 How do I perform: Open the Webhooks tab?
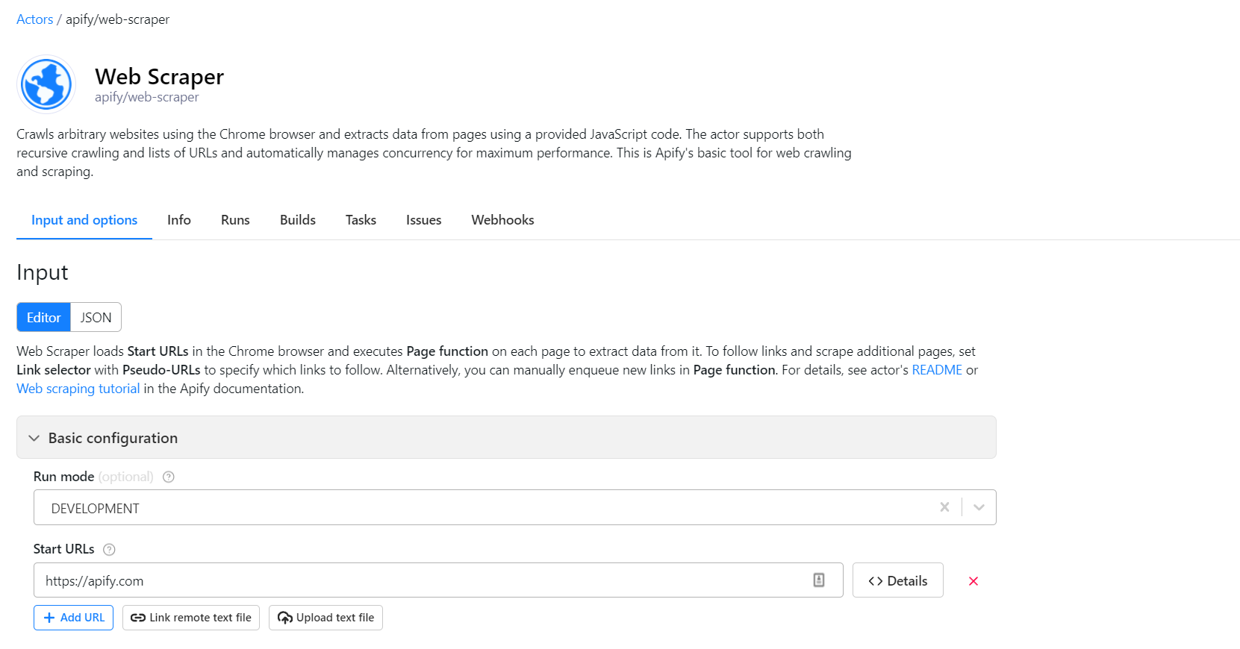(x=502, y=220)
